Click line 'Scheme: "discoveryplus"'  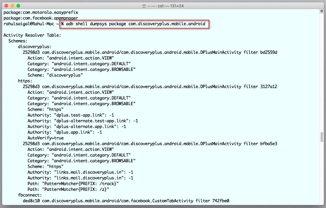pos(55,75)
